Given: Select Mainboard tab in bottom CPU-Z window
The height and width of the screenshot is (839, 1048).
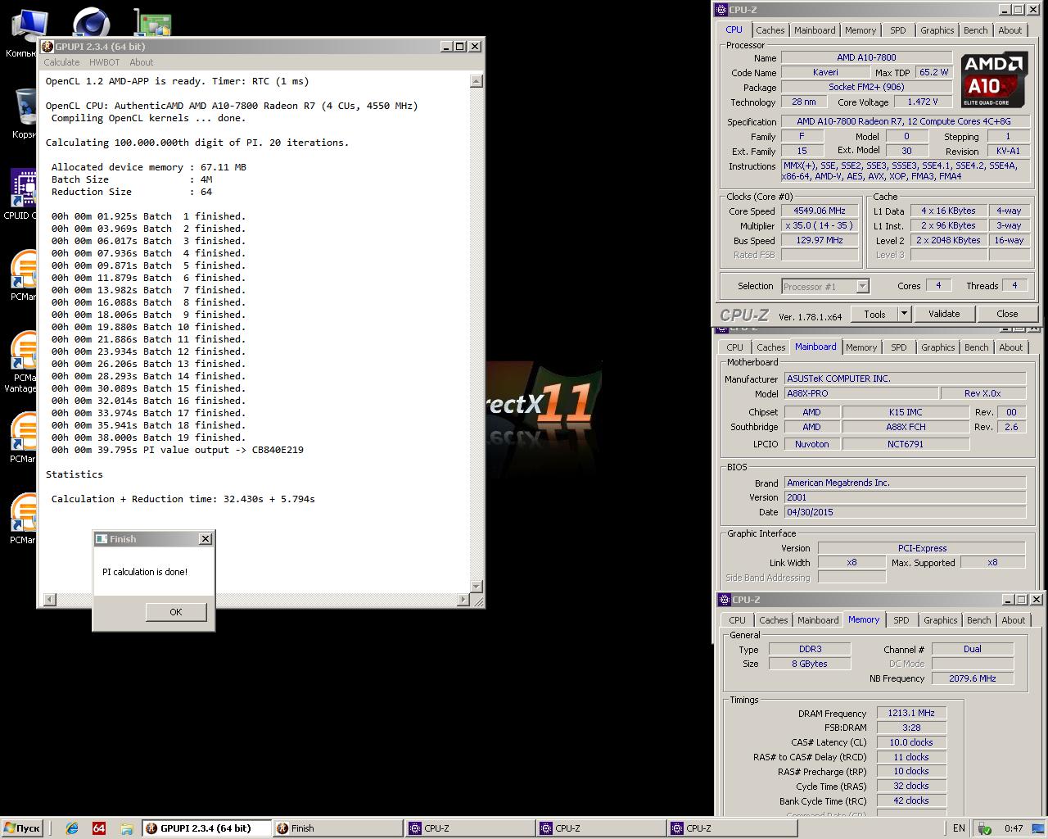Looking at the screenshot, I should click(x=818, y=620).
